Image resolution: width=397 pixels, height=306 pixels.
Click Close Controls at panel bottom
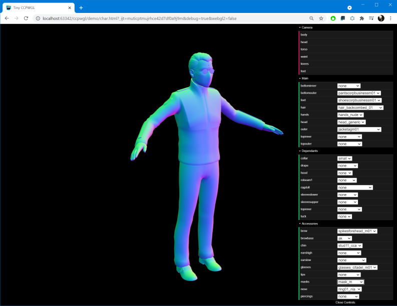[345, 302]
